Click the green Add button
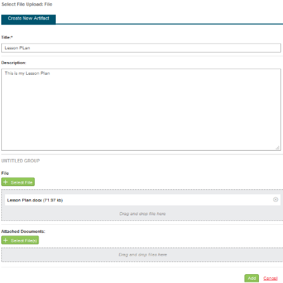This screenshot has height=283, width=283. click(251, 278)
